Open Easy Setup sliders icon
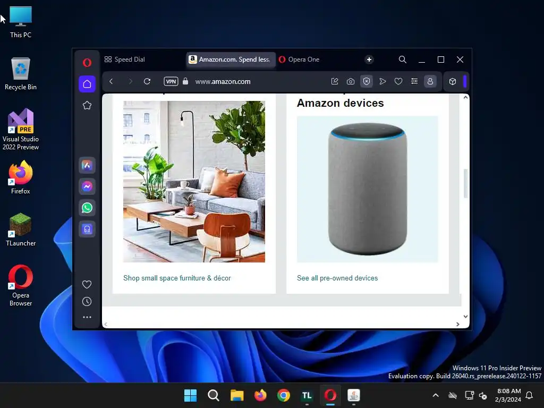The height and width of the screenshot is (408, 544). (414, 81)
